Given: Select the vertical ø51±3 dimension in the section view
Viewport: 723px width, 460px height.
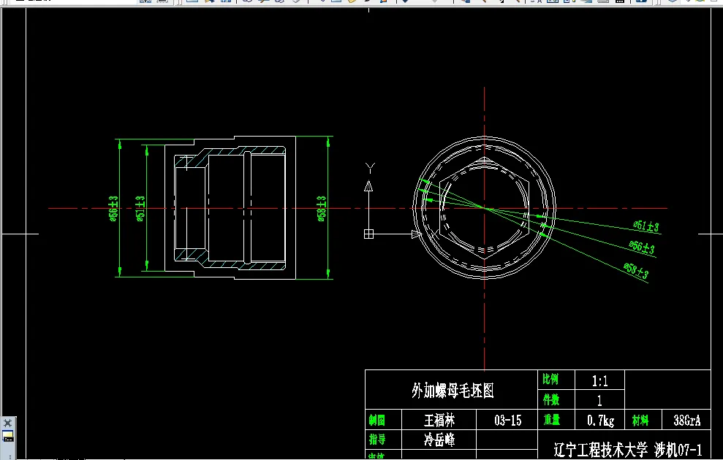Looking at the screenshot, I should (x=140, y=209).
